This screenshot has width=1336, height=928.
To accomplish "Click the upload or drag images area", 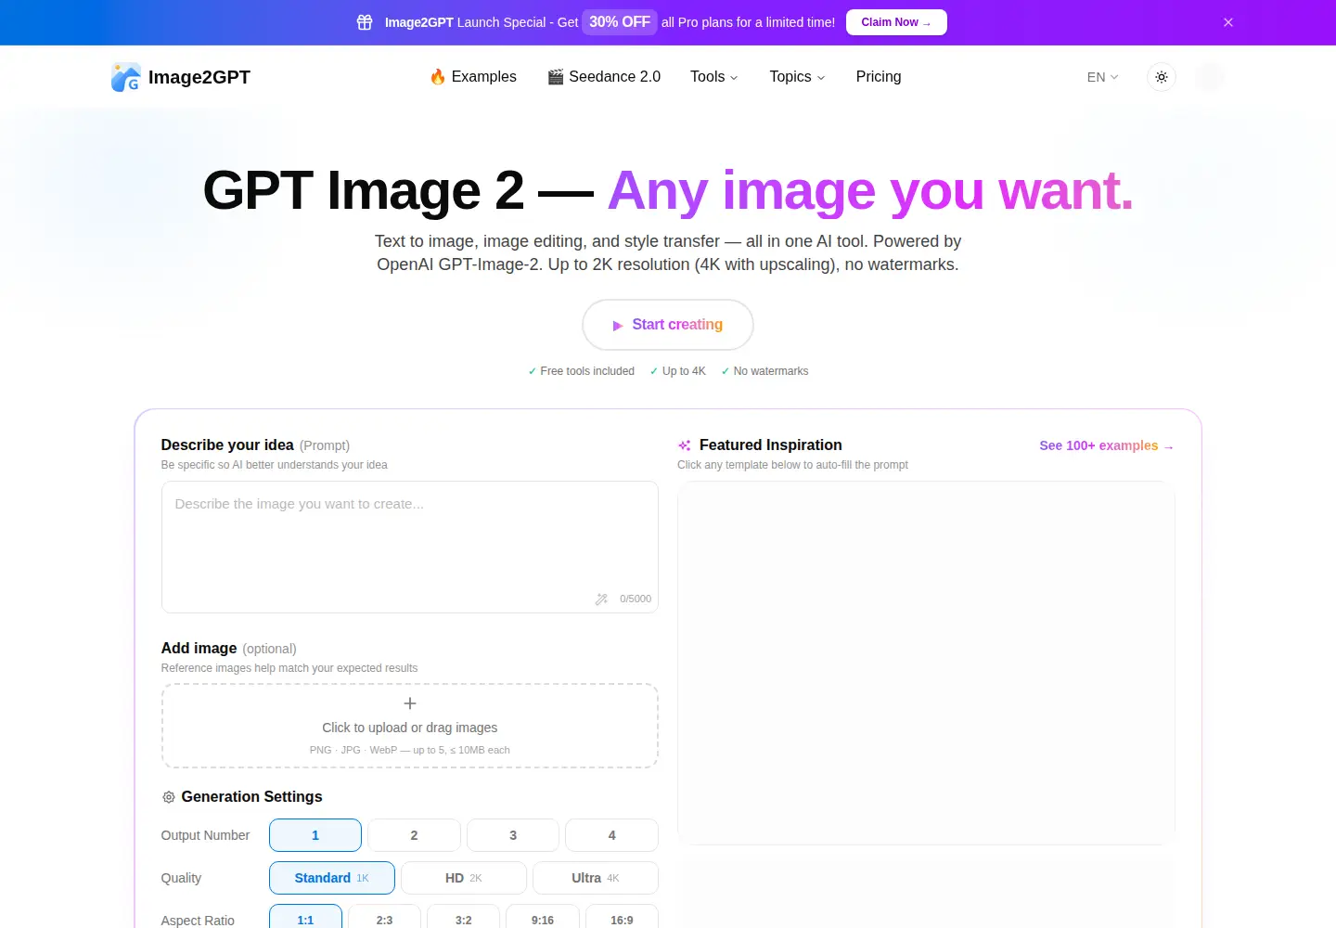I will pos(410,726).
